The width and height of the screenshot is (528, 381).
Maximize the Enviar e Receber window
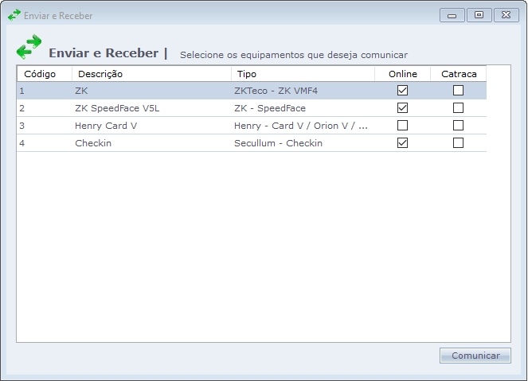coord(479,14)
